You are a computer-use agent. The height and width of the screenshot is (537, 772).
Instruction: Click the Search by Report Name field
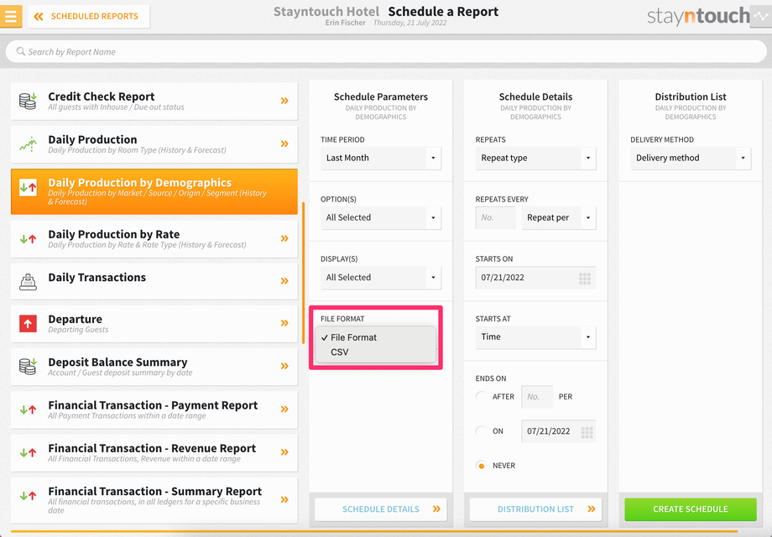(386, 51)
